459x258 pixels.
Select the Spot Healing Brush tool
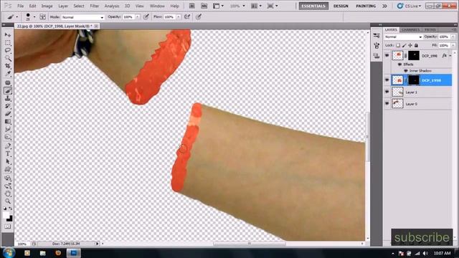coord(8,83)
